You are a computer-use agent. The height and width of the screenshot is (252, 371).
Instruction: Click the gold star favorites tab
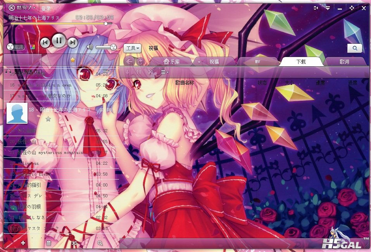click(x=72, y=60)
